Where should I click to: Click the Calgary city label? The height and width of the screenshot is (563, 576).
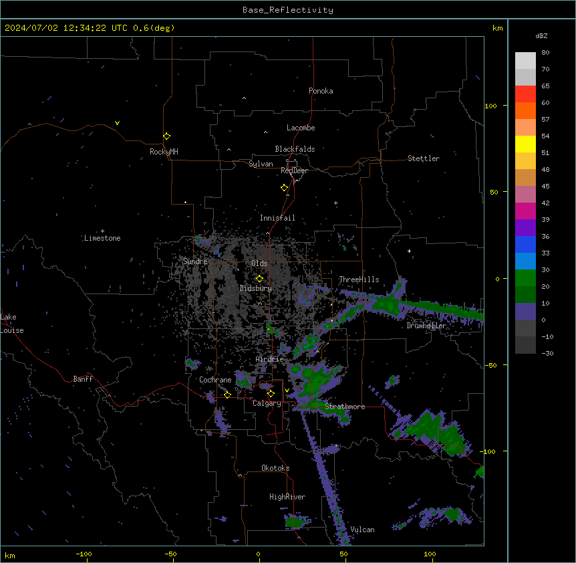(x=267, y=403)
